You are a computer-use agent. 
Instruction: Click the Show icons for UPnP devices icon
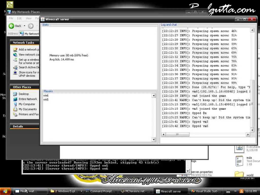click(x=15, y=72)
